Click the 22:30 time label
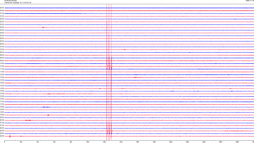Viewport: 254px width, 143px height. [2, 131]
